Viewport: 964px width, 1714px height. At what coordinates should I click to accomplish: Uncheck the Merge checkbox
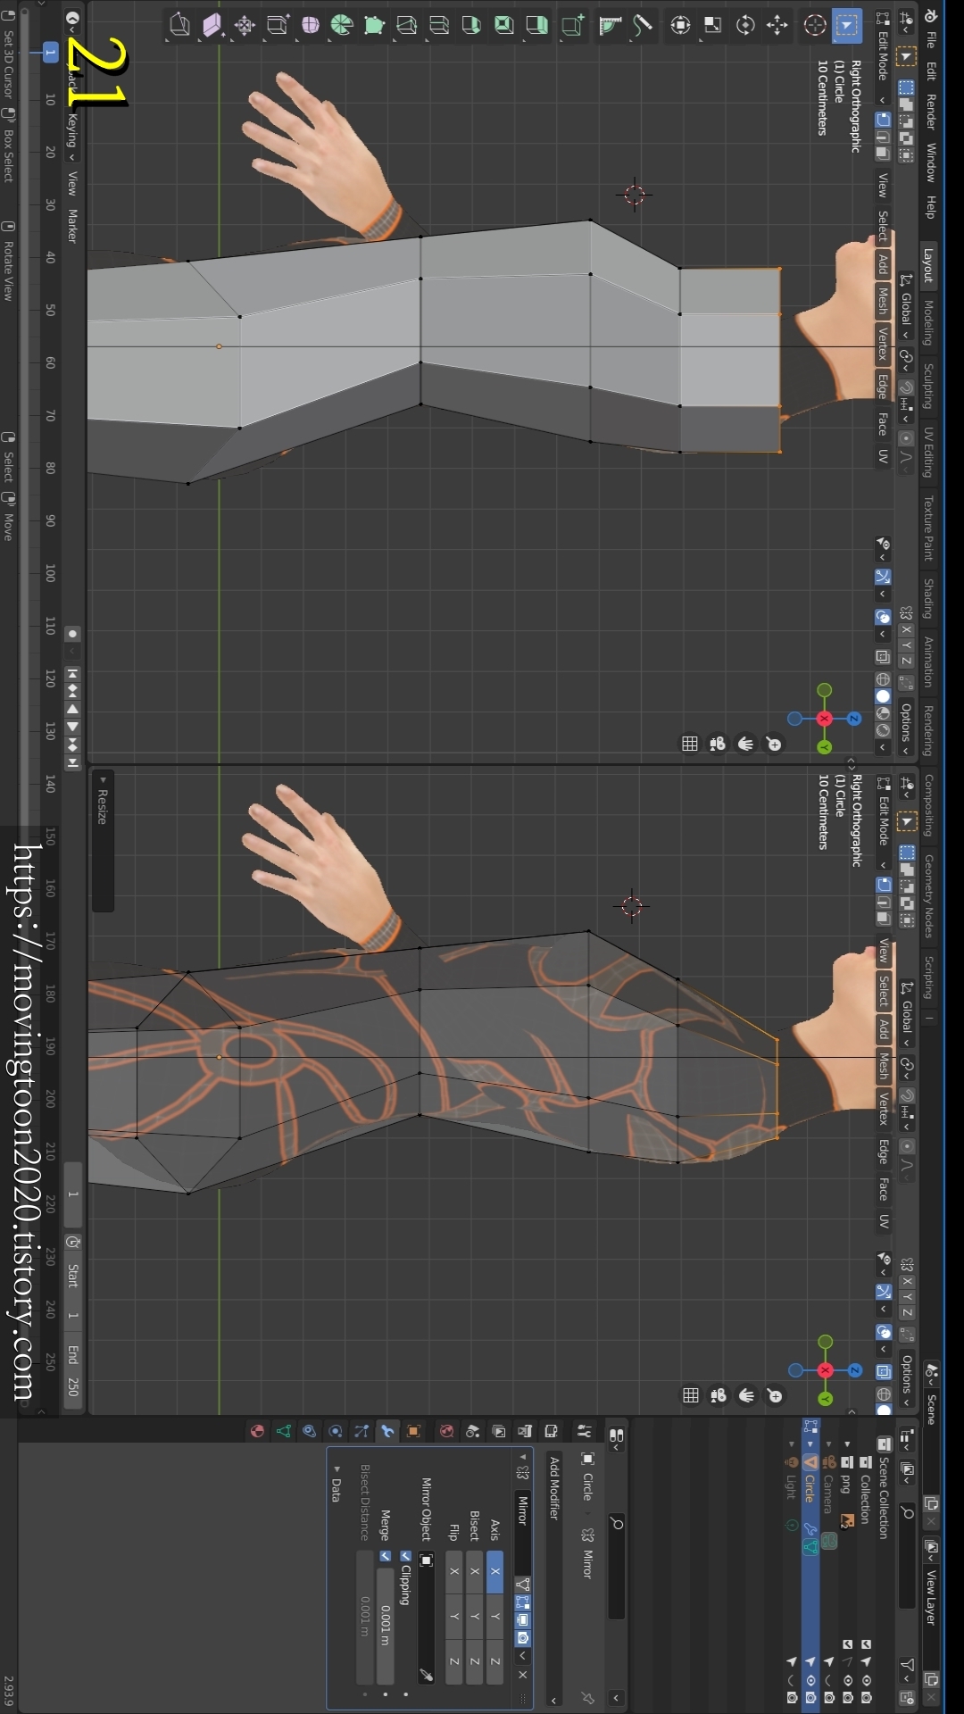click(386, 1556)
